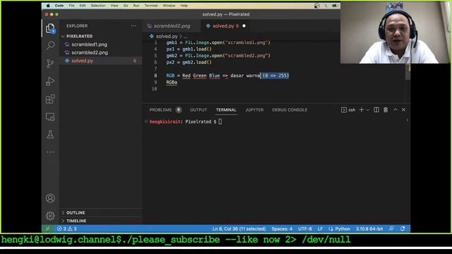This screenshot has width=452, height=254.
Task: Open the Accounts icon
Action: point(50,198)
